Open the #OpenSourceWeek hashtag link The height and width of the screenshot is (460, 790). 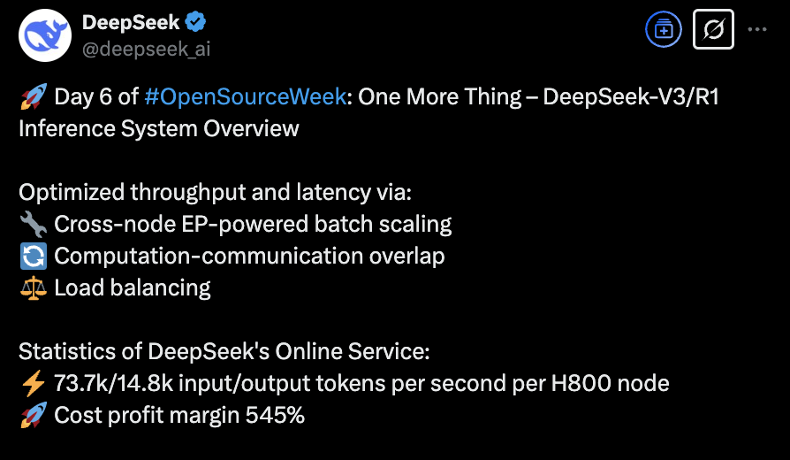pyautogui.click(x=244, y=96)
